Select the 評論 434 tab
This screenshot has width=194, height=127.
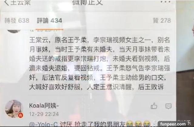point(49,21)
